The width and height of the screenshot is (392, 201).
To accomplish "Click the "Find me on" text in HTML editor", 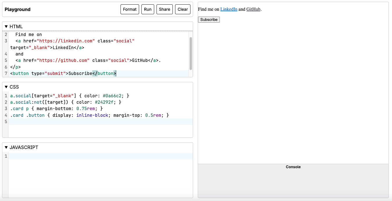I will point(29,35).
